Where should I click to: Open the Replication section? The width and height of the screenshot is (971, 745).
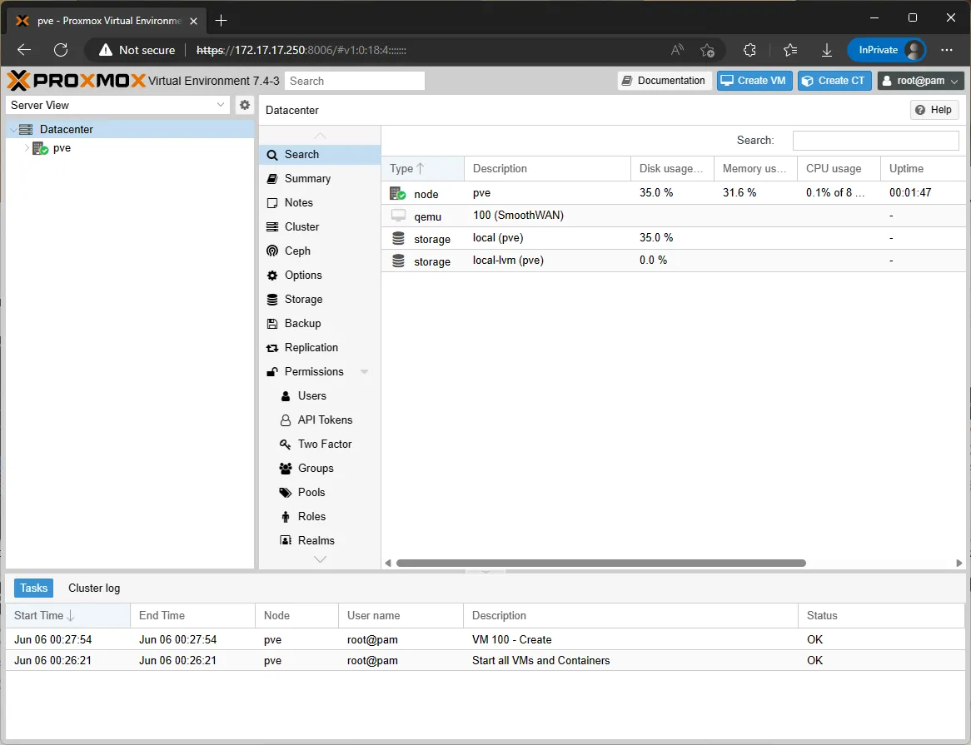[x=320, y=348]
